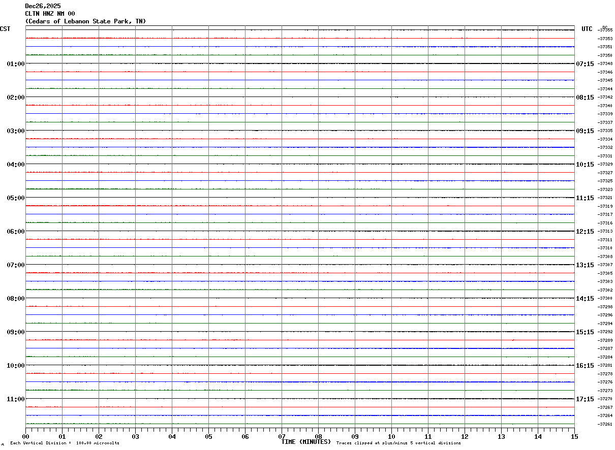Select the 01:00 CST row label

pos(16,64)
